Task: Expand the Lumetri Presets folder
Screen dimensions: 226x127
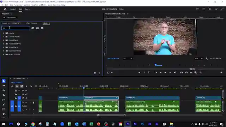Action: 4,37
